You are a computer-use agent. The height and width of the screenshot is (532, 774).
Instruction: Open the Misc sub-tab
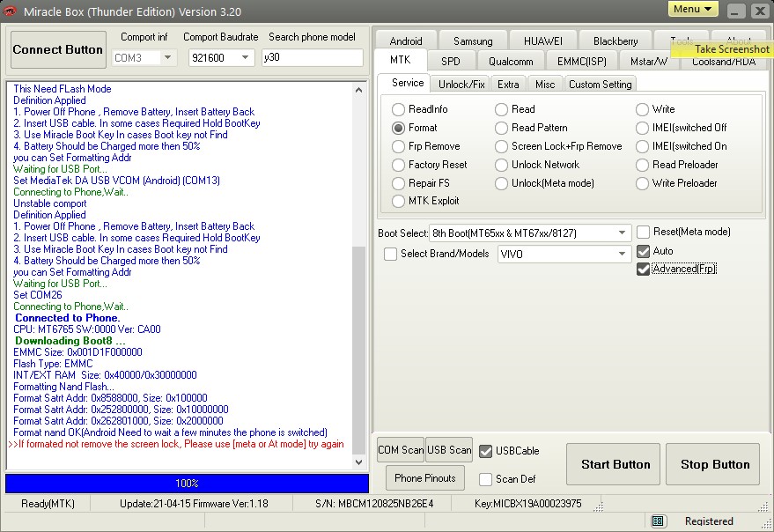click(x=545, y=85)
